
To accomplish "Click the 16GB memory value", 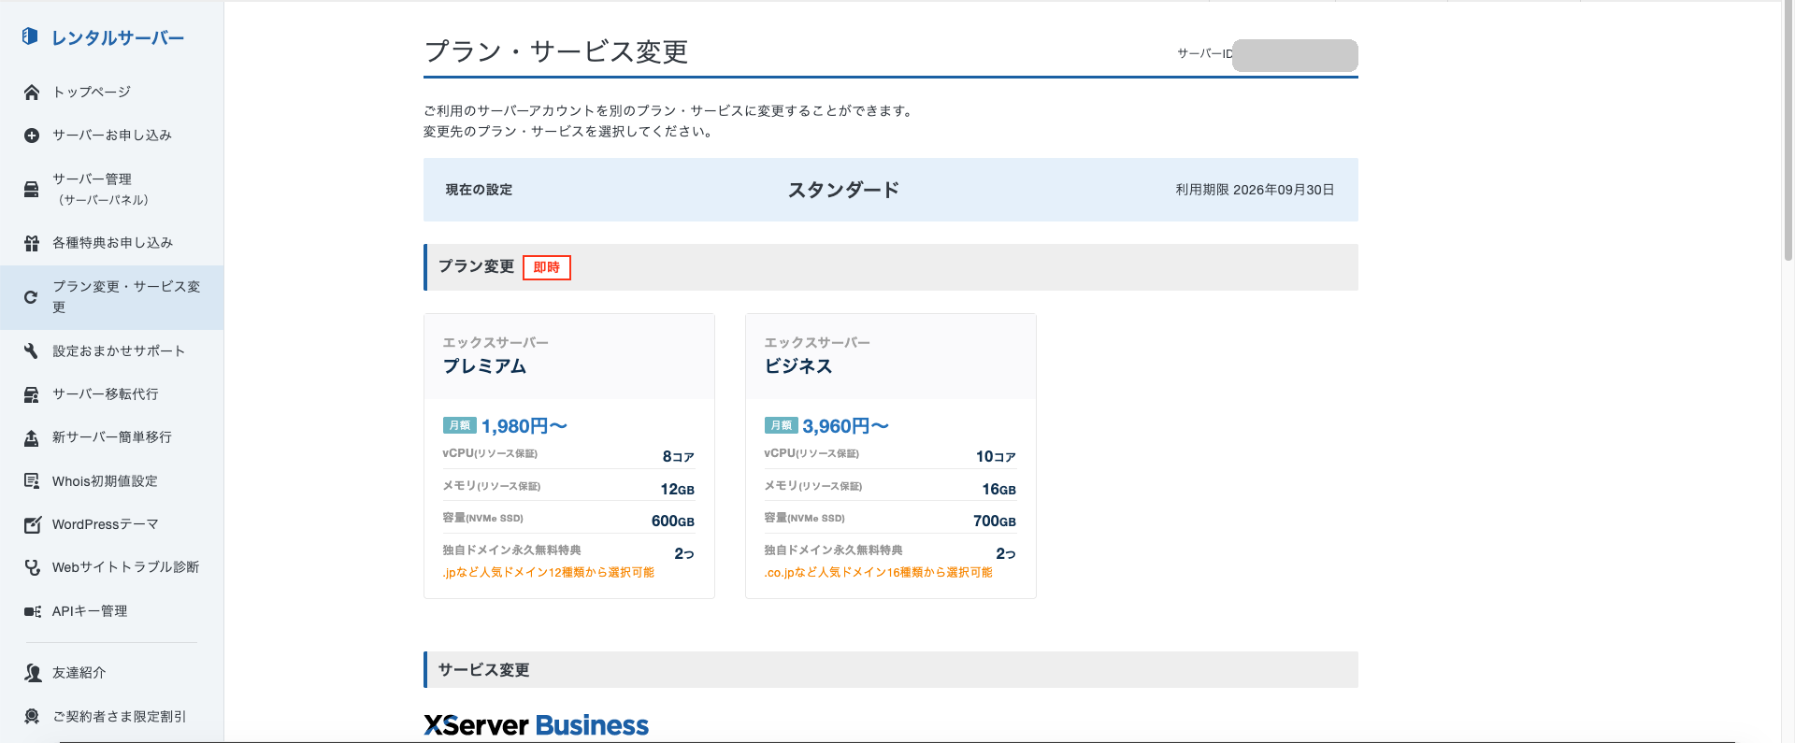I will pyautogui.click(x=999, y=489).
